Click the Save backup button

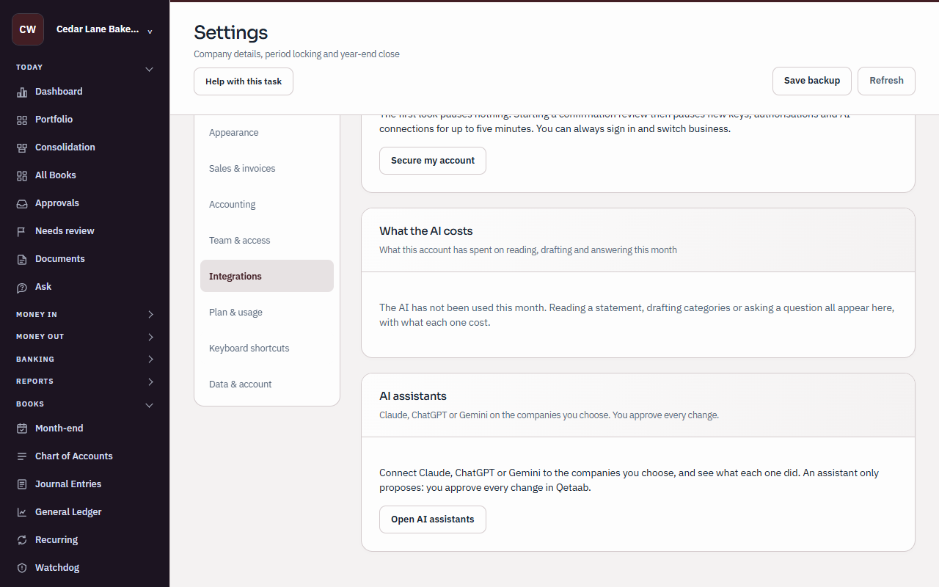coord(812,81)
